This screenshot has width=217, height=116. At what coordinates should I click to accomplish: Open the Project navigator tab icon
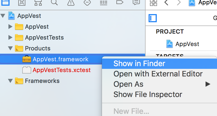[5, 2]
